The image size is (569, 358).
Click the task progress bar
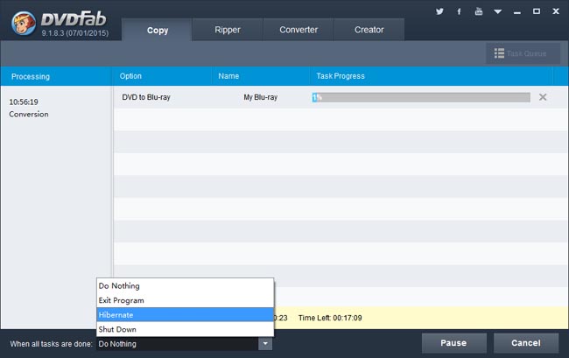421,97
